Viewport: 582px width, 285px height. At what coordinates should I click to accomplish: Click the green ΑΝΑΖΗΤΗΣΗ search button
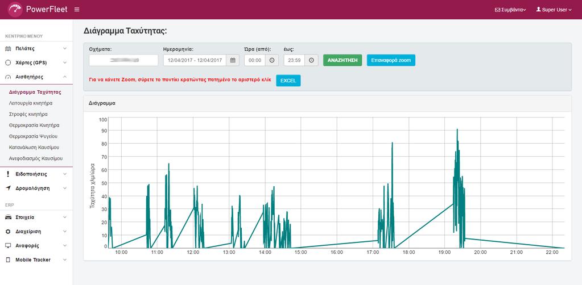point(342,60)
